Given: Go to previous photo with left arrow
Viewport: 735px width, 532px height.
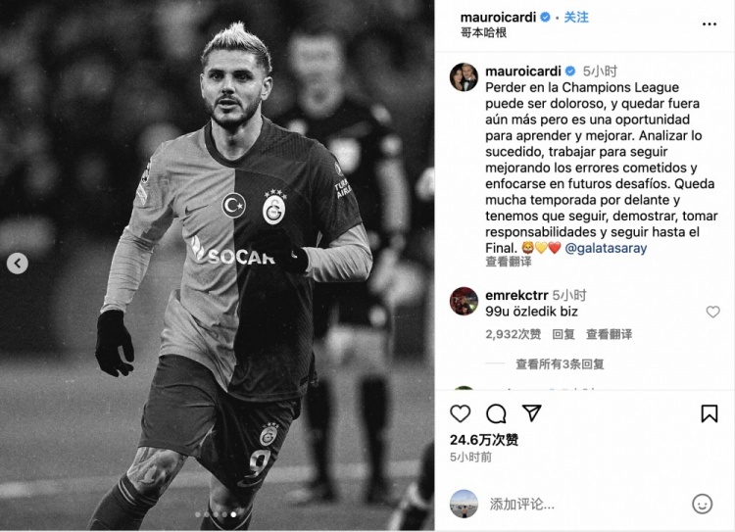Looking at the screenshot, I should [18, 264].
